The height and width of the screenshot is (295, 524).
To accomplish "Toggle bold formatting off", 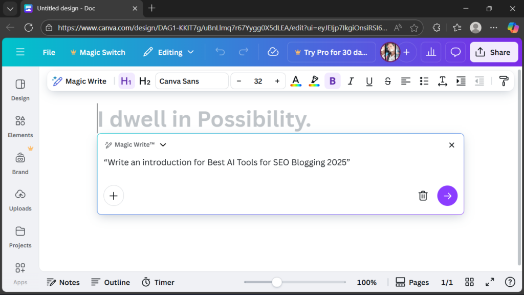I will point(332,81).
